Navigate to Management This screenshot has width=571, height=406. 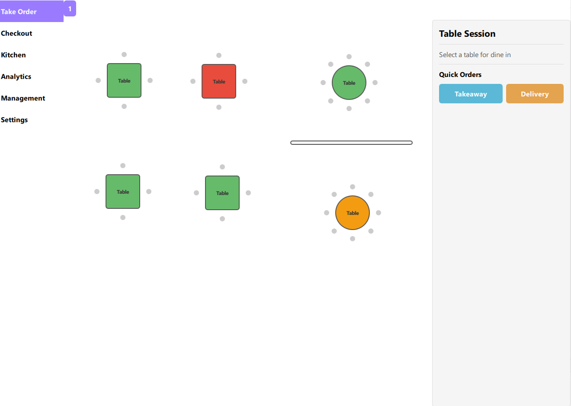(23, 98)
